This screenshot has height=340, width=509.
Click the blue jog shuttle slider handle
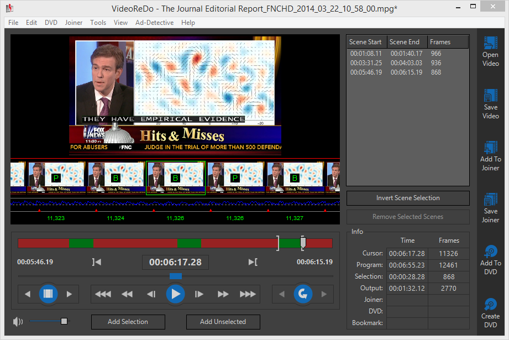[176, 276]
